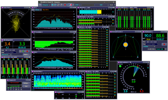The width and height of the screenshot is (168, 100).
Task: Toggle the LFE channel LED in Program 23
Action: [16, 88]
